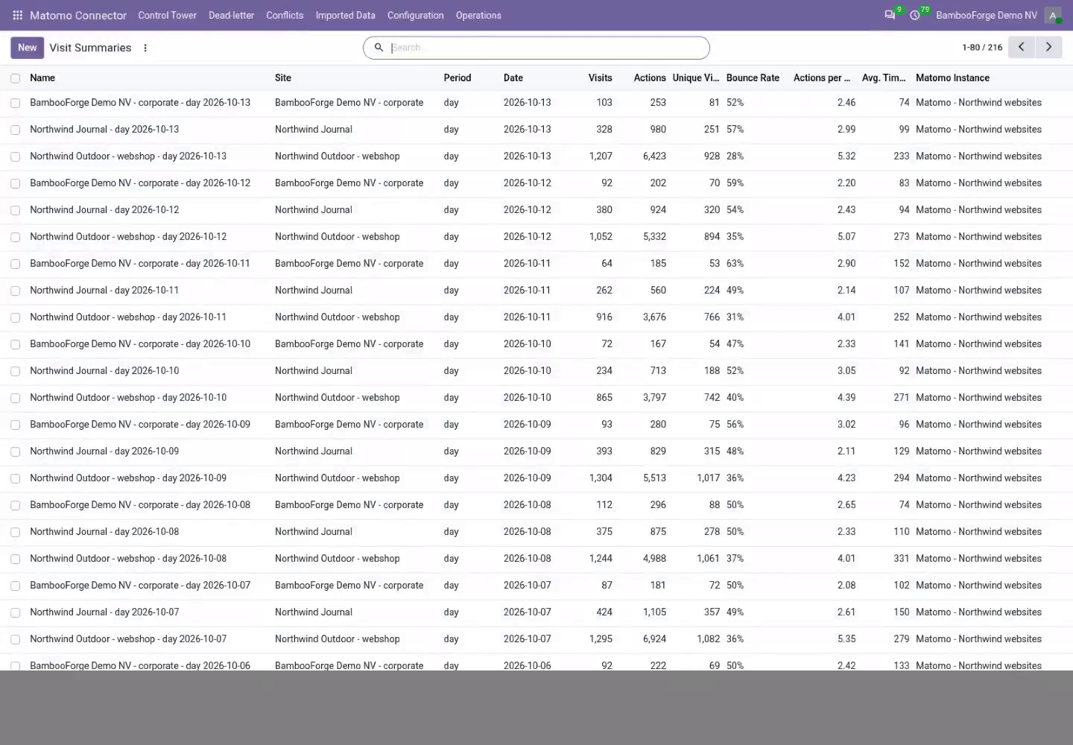The height and width of the screenshot is (745, 1073).
Task: Go to previous page of records
Action: [x=1022, y=47]
